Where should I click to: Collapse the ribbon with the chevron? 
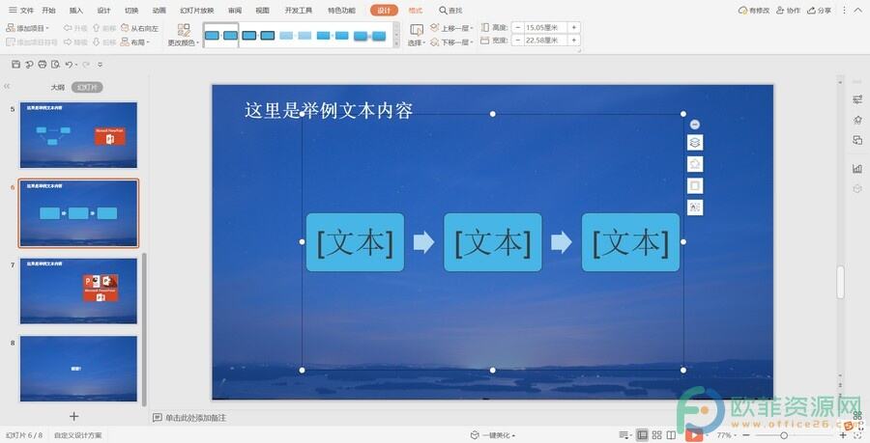[859, 10]
